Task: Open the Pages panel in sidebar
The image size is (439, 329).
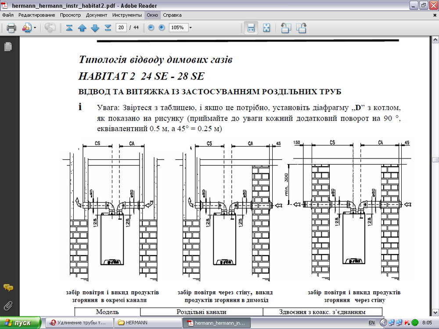Action: [x=7, y=46]
